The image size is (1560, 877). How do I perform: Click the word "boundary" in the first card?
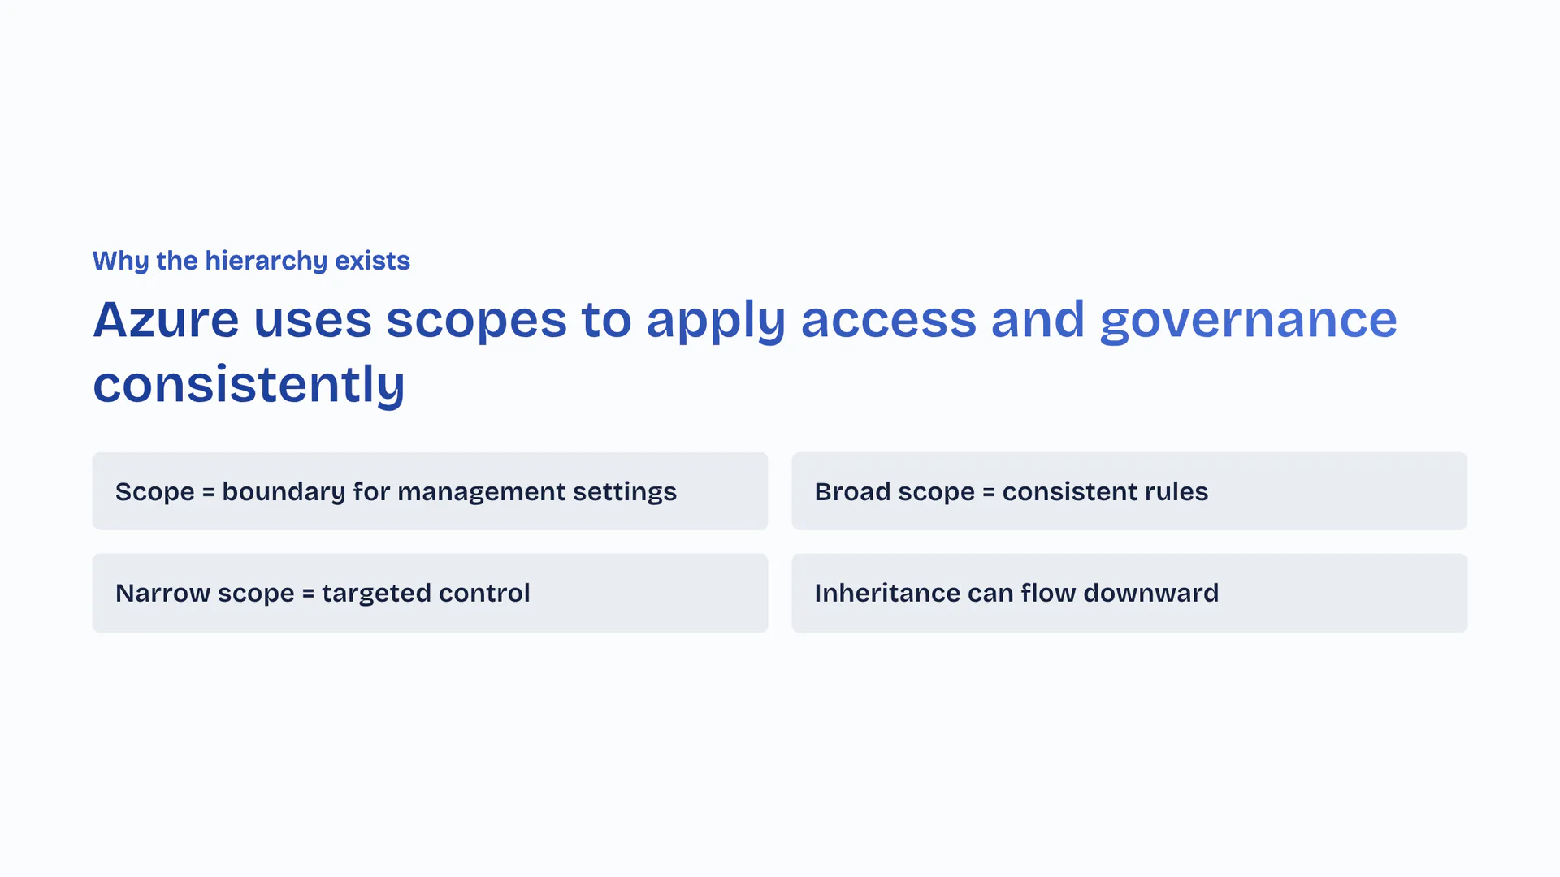(x=284, y=492)
